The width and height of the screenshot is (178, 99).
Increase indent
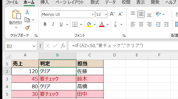(x=166, y=24)
